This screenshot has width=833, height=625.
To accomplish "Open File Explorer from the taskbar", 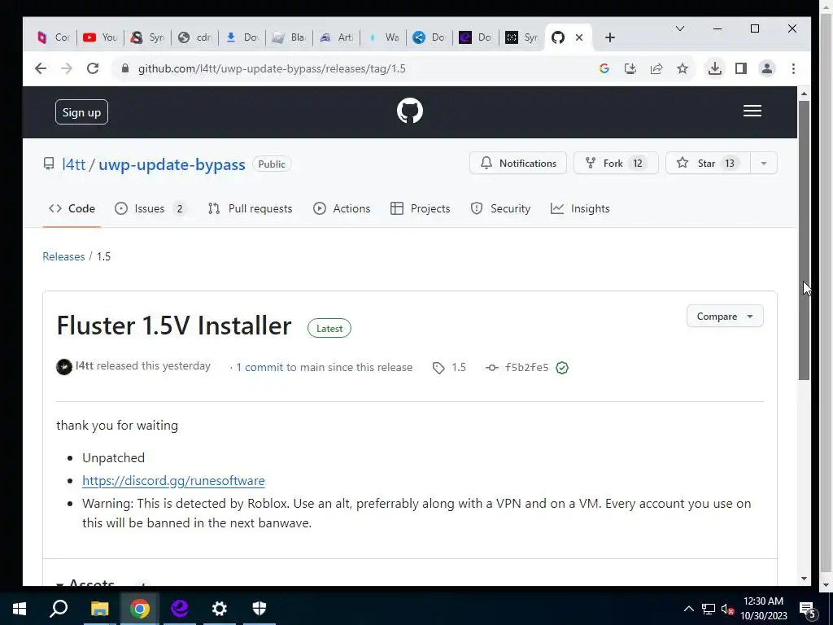I will pos(99,609).
